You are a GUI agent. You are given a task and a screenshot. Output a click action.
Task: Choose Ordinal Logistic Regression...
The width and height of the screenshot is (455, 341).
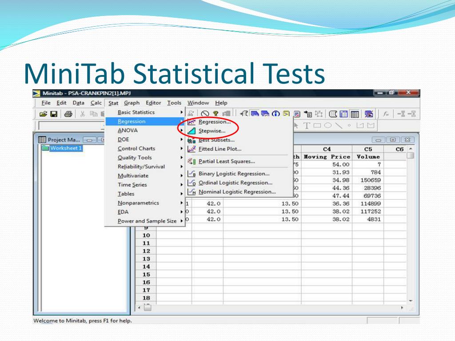[x=235, y=182]
